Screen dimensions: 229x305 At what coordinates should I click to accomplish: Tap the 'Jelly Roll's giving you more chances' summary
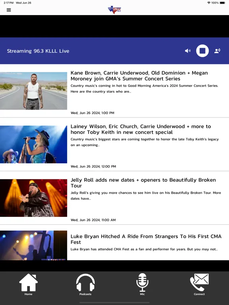pos(146,195)
